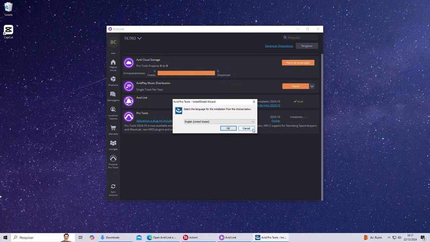Viewport: 430px width, 242px height.
Task: Click the Resgatar button
Action: click(x=307, y=46)
